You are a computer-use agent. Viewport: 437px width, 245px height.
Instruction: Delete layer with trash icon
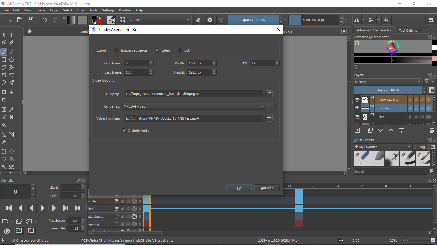tap(432, 130)
